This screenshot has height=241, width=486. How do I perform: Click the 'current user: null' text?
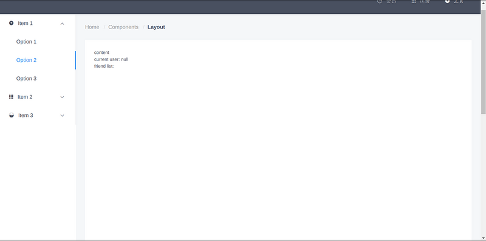(111, 59)
